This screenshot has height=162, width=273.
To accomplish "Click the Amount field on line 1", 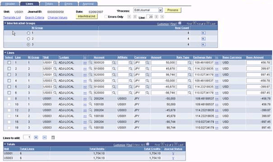I will click(x=163, y=63).
